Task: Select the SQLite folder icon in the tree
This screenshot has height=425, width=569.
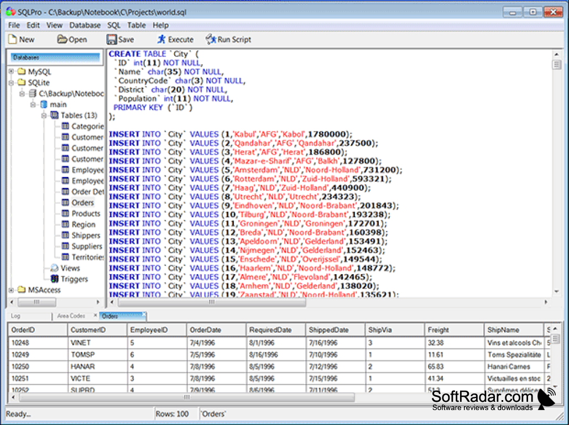Action: click(22, 82)
